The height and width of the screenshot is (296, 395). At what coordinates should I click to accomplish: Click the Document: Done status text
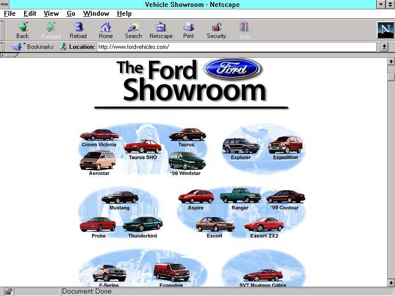(87, 292)
